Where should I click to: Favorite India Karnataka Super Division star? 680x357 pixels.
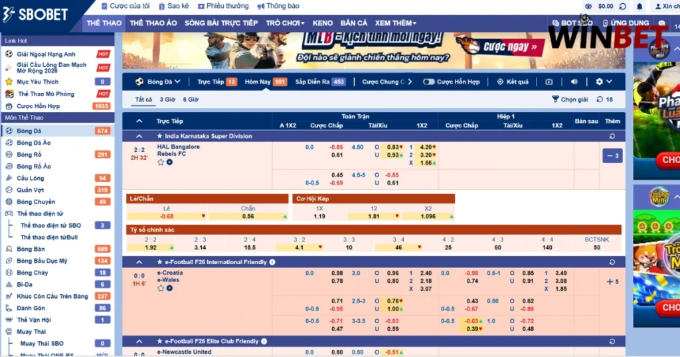coord(159,136)
